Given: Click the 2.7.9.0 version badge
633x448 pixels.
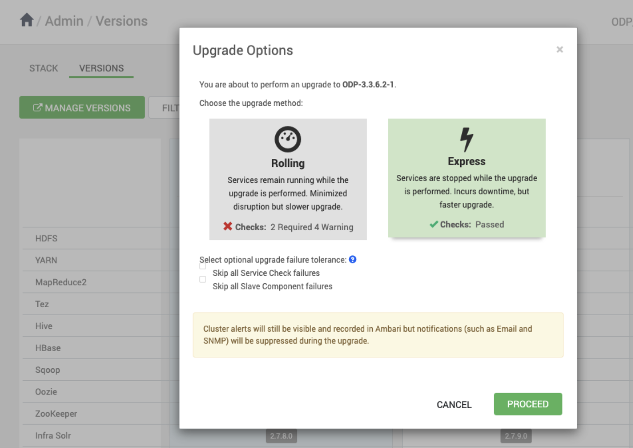Looking at the screenshot, I should tap(516, 436).
